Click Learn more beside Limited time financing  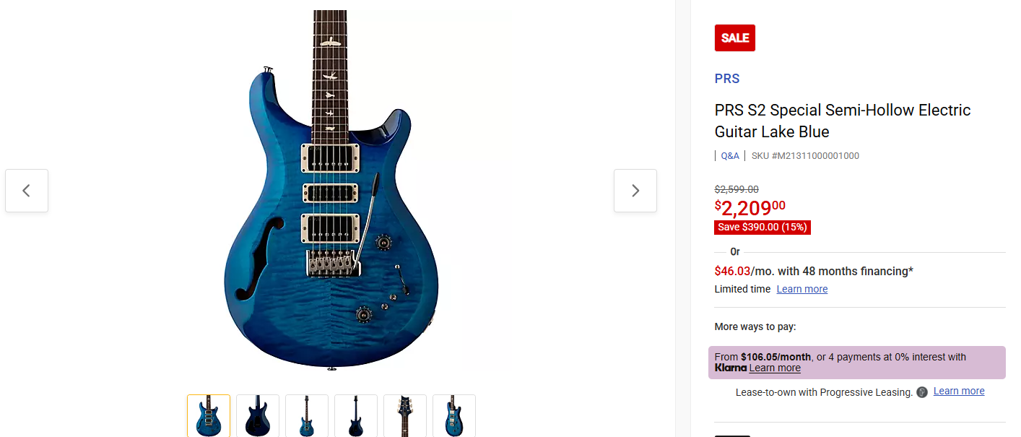(x=802, y=289)
